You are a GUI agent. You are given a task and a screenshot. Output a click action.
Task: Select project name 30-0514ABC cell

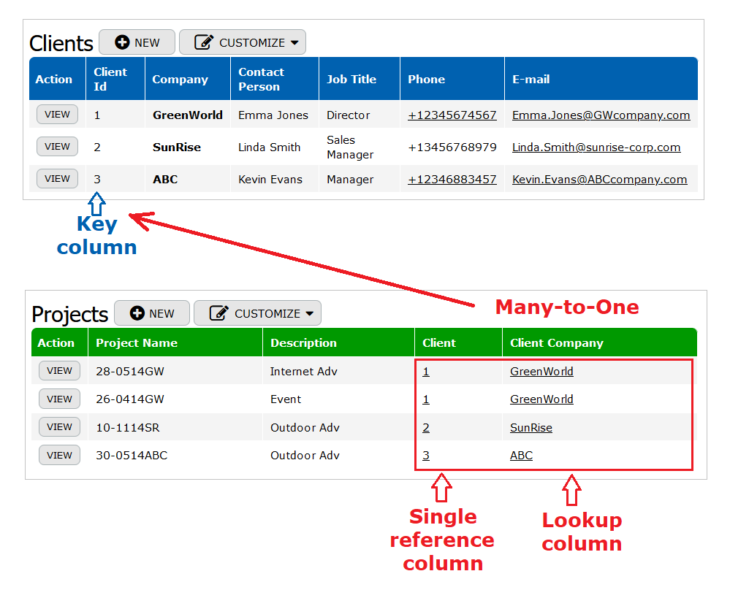(x=175, y=456)
